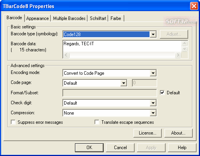
Task: Confirm with the OK button
Action: tap(89, 148)
